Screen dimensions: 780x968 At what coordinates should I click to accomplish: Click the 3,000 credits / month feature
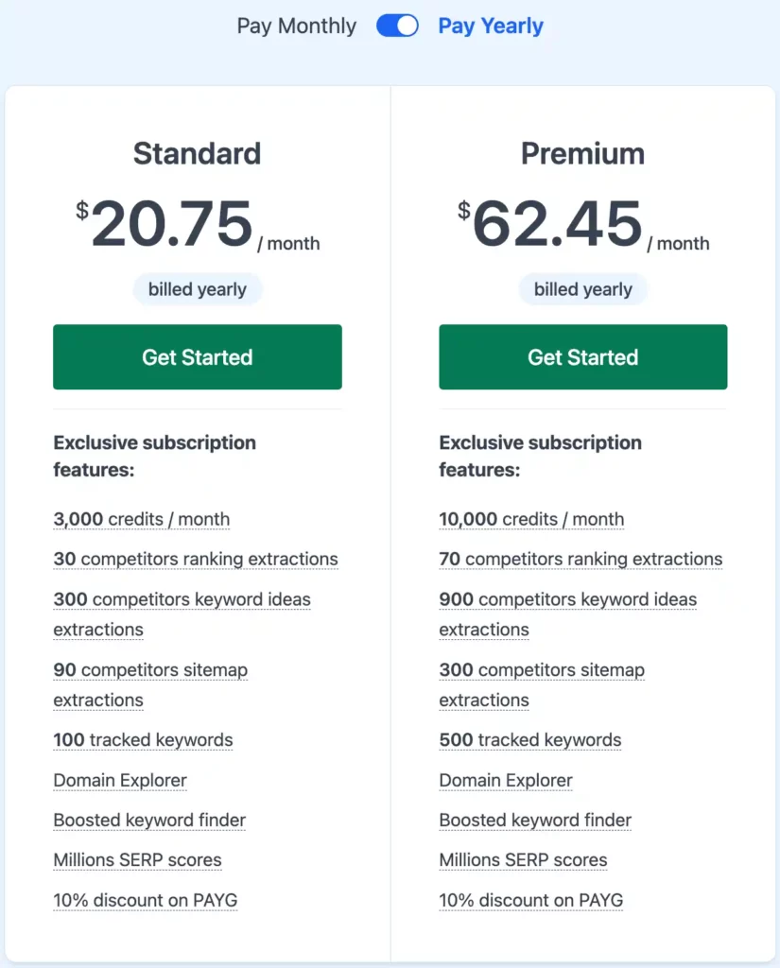point(142,519)
